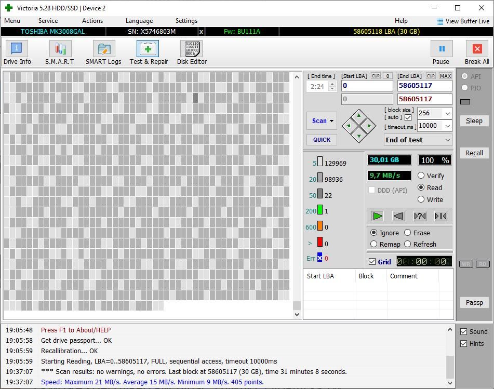Open the timeout 10000 dropdown
This screenshot has width=494, height=389.
coord(448,126)
